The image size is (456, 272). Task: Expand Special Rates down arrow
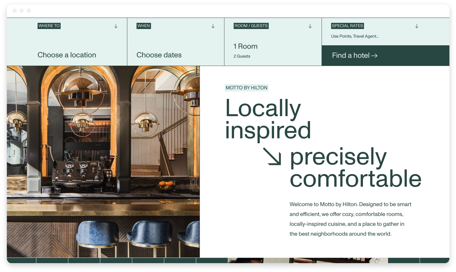pyautogui.click(x=417, y=26)
